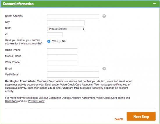This screenshot has width=160, height=124.
Task: Click the Contact Information header bar
Action: [x=80, y=4]
